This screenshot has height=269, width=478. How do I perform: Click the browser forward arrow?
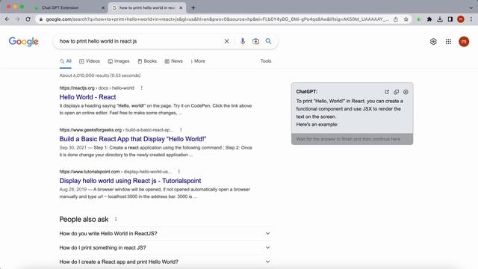[x=18, y=19]
